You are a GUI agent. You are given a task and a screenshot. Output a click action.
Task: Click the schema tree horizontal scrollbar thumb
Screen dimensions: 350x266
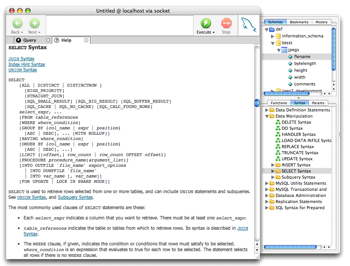(286, 94)
